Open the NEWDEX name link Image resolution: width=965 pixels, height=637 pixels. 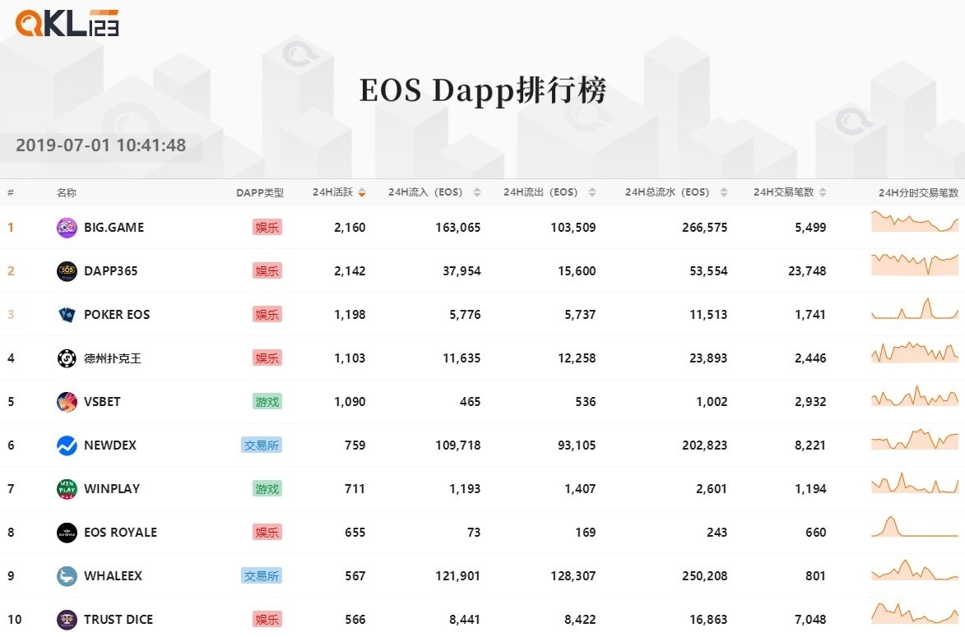(110, 445)
